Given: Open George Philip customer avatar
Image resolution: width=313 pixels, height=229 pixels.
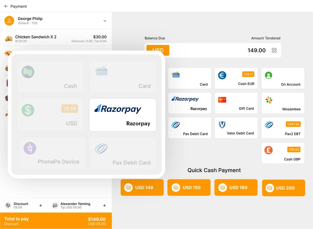Looking at the screenshot, I should (x=9, y=21).
